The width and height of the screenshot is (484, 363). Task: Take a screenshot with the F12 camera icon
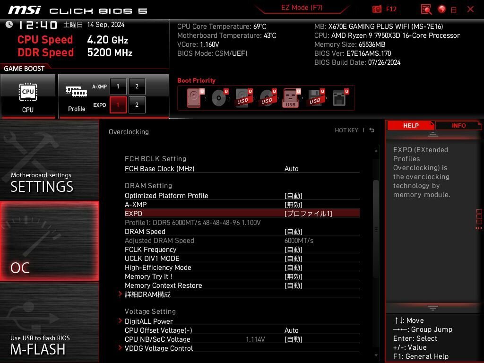[377, 9]
